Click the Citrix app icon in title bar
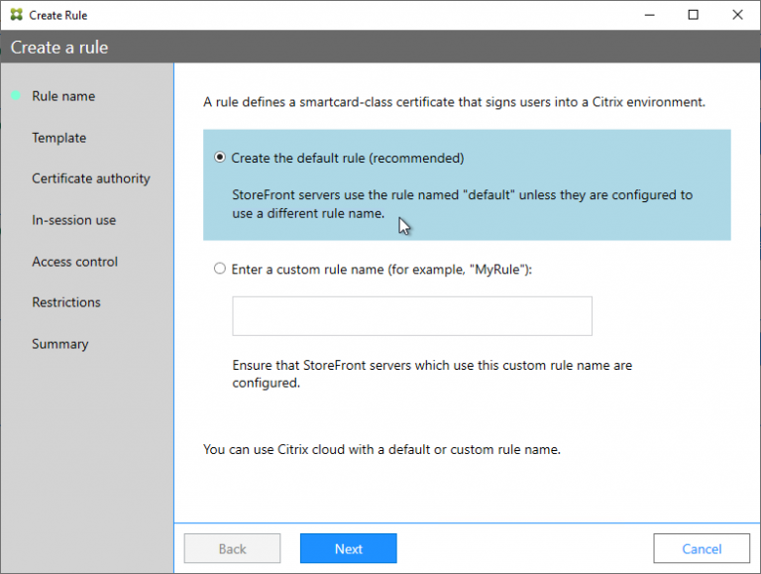This screenshot has height=574, width=761. [x=15, y=15]
